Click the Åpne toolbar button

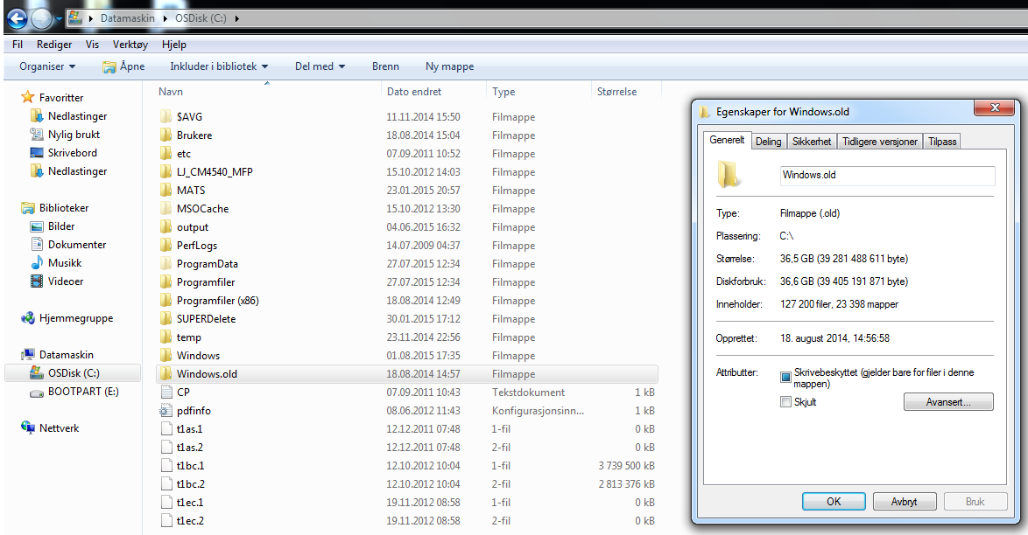(124, 66)
